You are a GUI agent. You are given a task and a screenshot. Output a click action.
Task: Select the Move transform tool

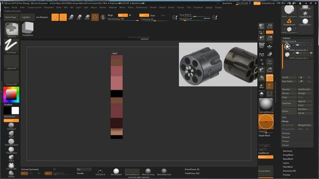pyautogui.click(x=71, y=17)
